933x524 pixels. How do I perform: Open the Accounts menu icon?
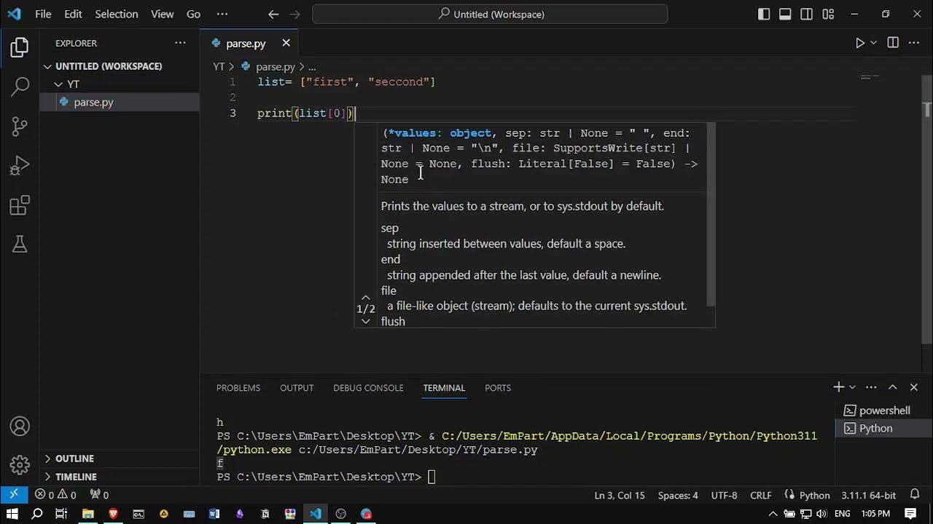pos(20,426)
